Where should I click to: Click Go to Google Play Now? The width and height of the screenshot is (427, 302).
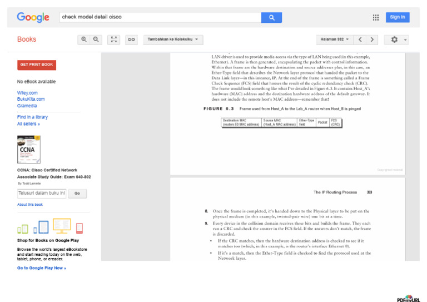[x=41, y=268]
